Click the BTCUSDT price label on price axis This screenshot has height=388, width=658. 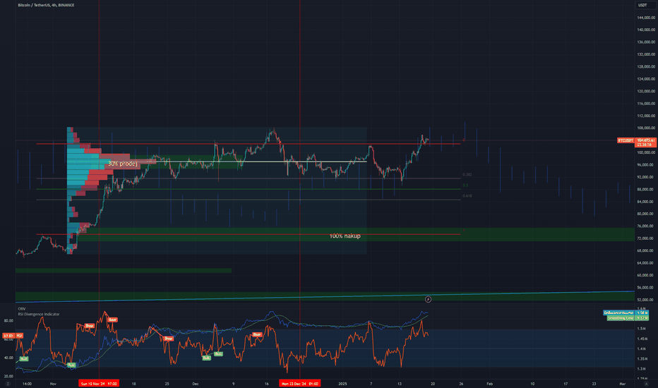click(626, 140)
